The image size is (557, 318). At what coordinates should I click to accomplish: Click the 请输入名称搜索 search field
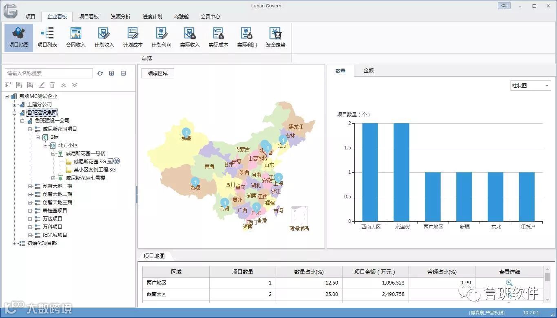pyautogui.click(x=49, y=73)
